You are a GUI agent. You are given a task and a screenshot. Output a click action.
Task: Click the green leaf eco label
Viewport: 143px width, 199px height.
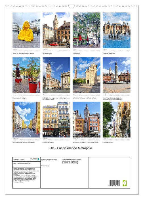125,183
